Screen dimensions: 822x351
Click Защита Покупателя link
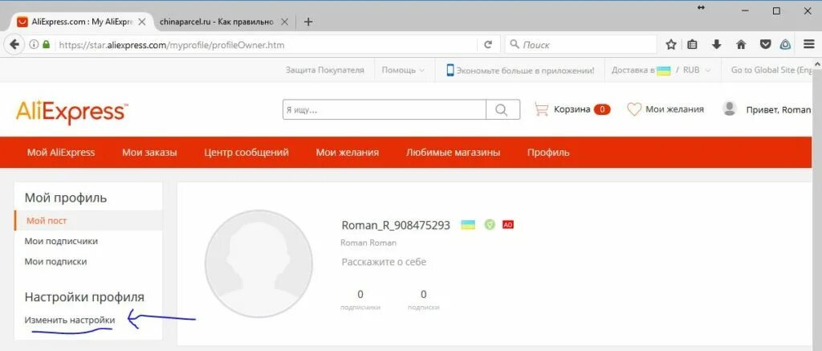point(324,71)
